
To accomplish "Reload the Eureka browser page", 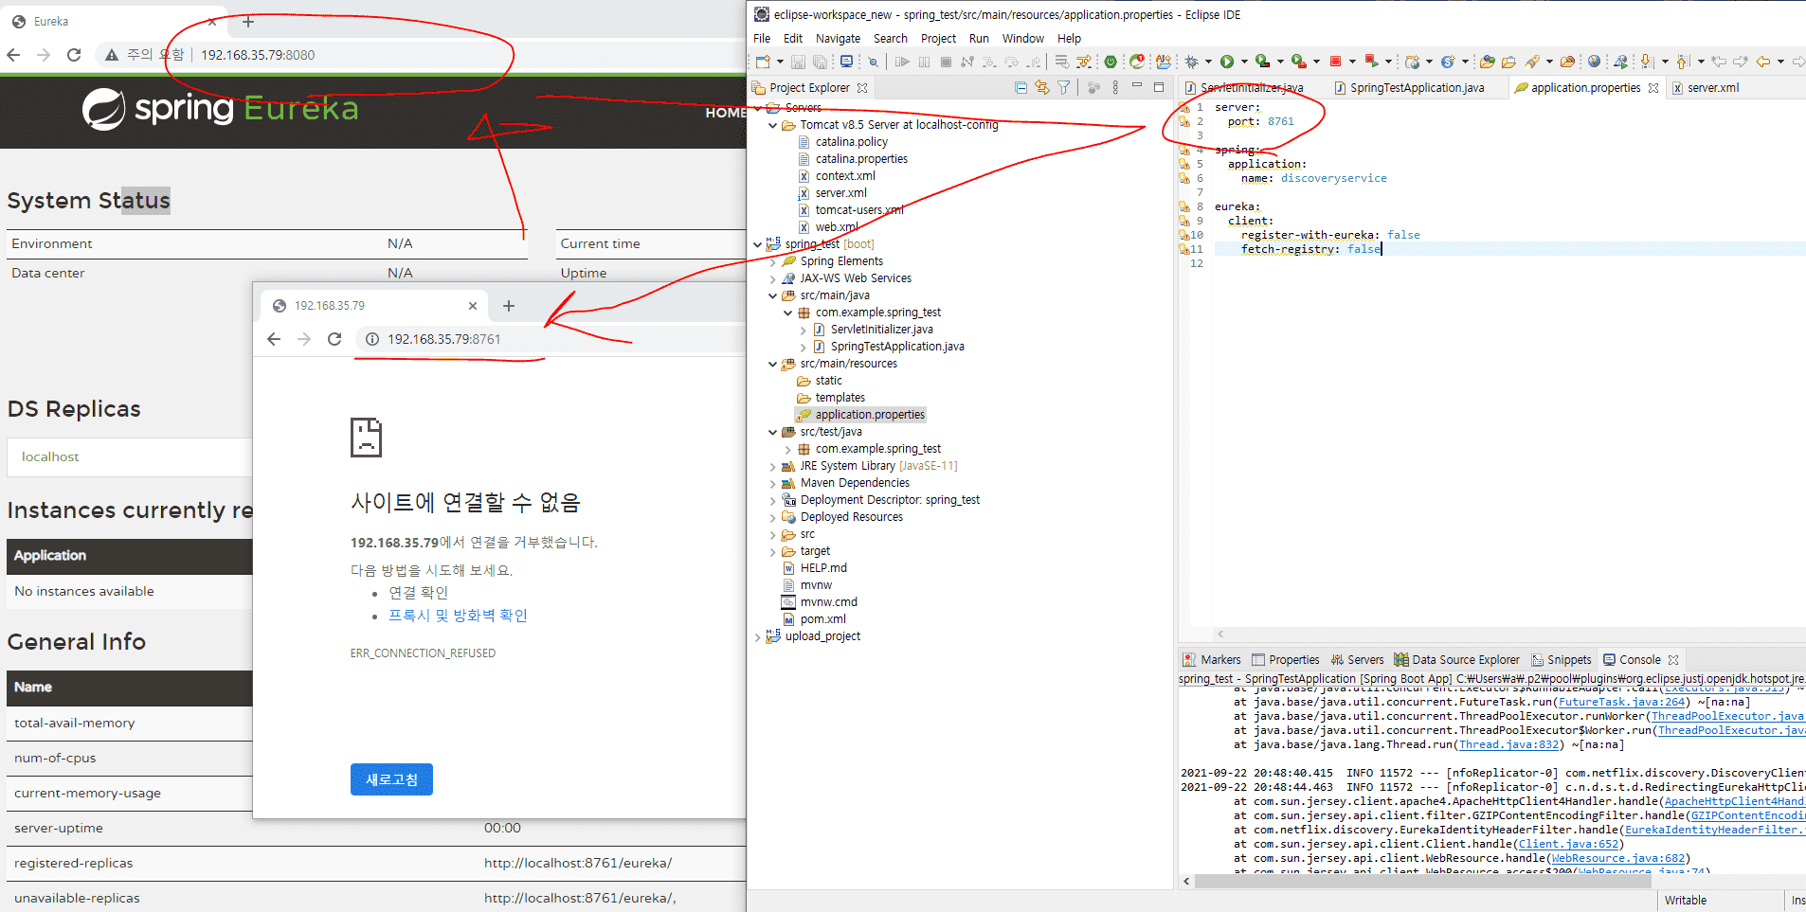I will pos(74,55).
